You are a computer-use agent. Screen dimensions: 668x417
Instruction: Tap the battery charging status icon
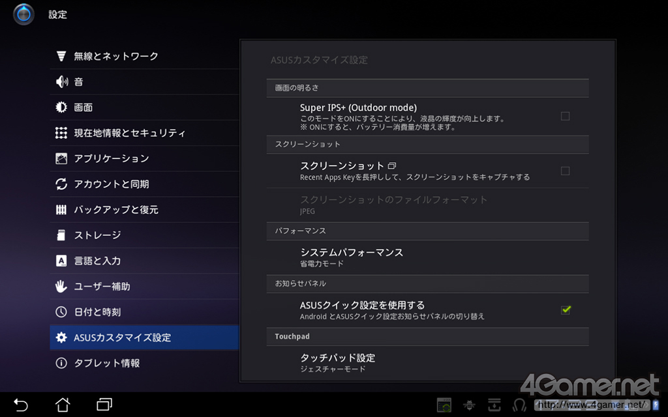point(656,405)
